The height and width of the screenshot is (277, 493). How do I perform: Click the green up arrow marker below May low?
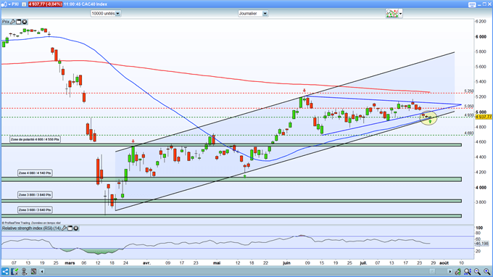pos(244,176)
